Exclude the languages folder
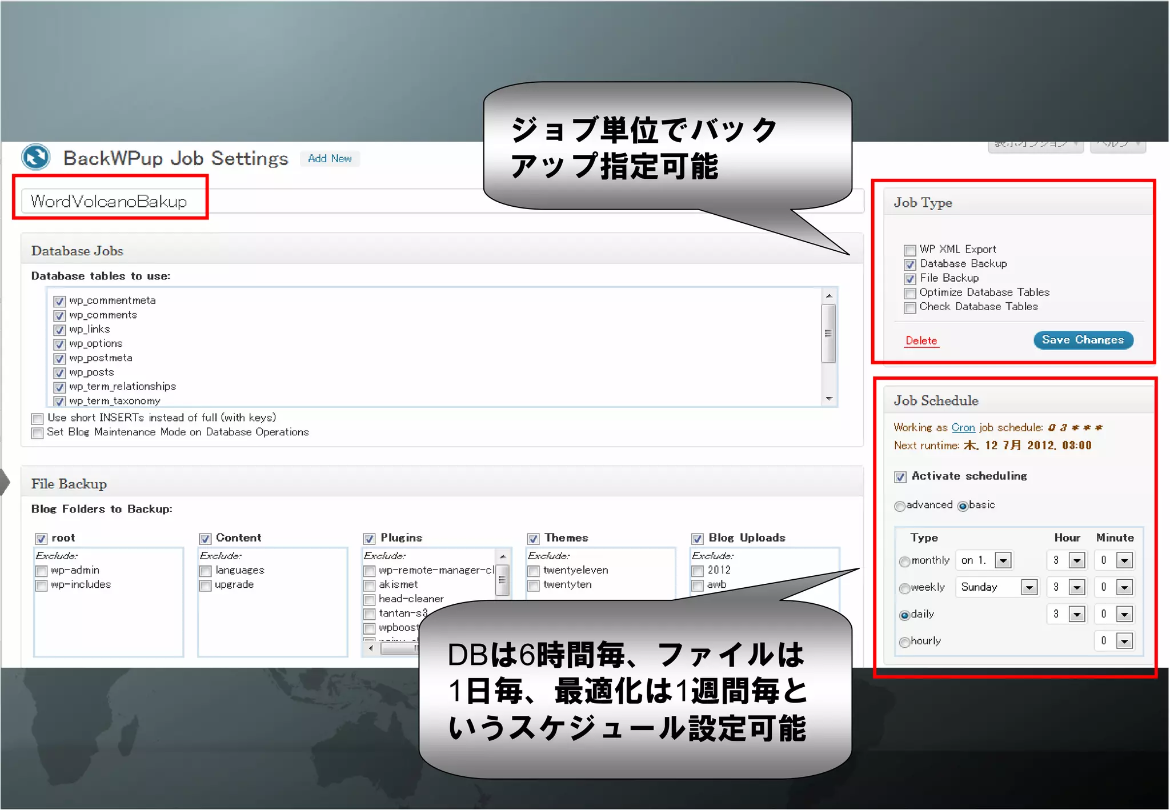The height and width of the screenshot is (810, 1170). point(205,571)
